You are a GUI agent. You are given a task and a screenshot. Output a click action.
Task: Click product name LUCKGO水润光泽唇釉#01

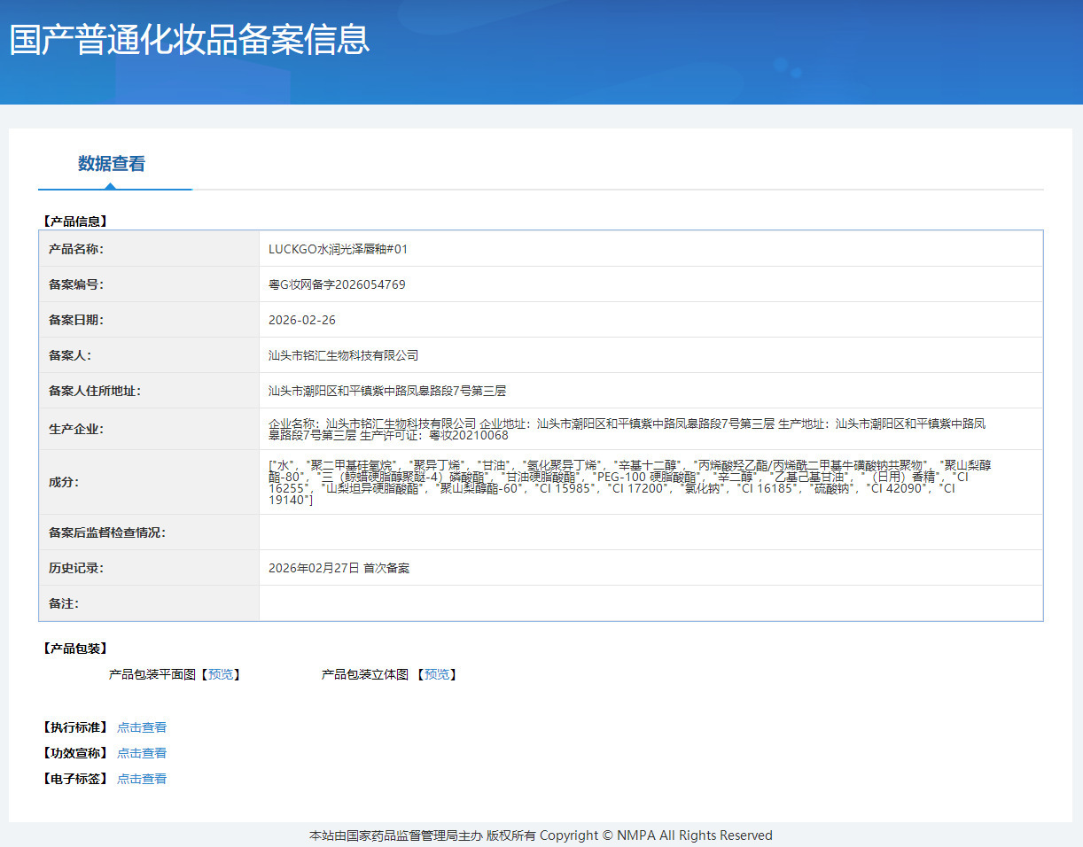[x=339, y=249]
